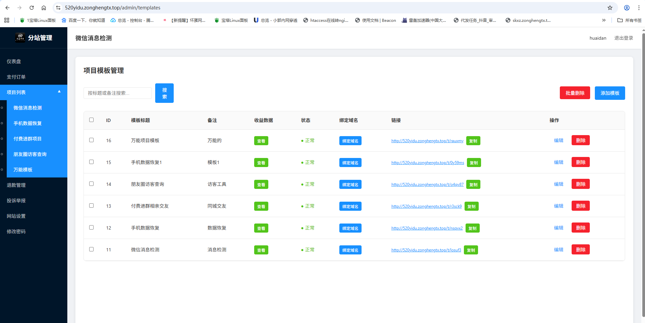The width and height of the screenshot is (645, 323).
Task: Open the Chrome three-dot menu
Action: (639, 8)
